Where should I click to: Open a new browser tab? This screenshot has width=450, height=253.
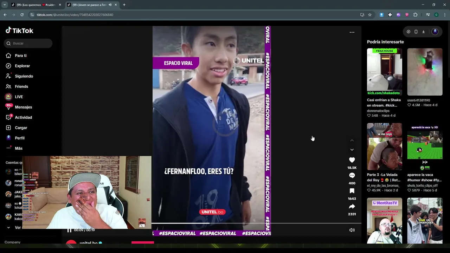[x=124, y=5]
